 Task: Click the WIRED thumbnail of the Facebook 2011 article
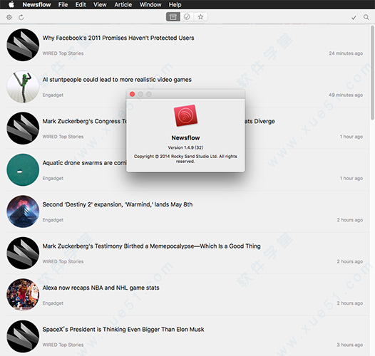tap(23, 45)
